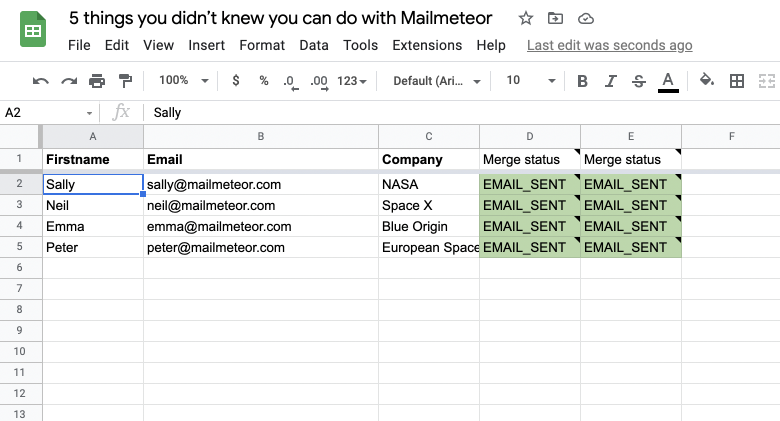Format as currency with dollar icon
This screenshot has height=421, width=780.
(x=236, y=80)
